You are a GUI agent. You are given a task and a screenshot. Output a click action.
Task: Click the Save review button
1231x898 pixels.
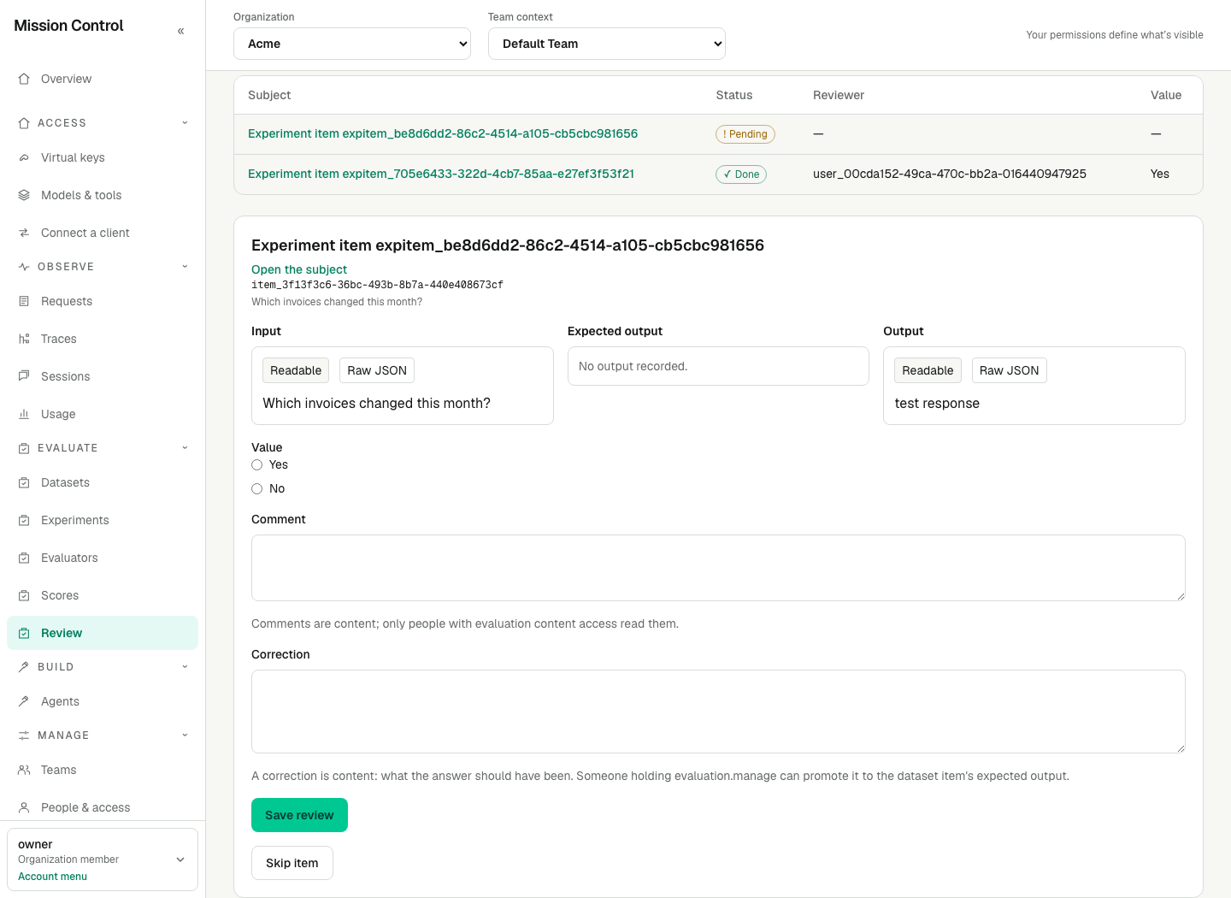[299, 815]
